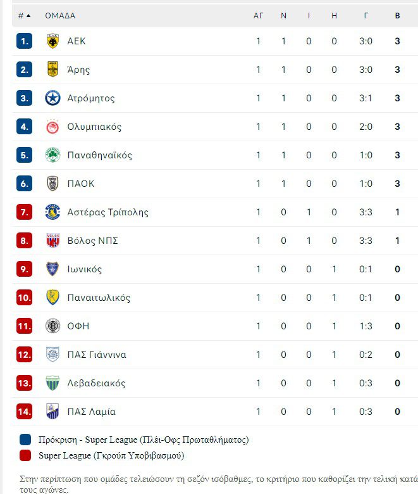Image resolution: width=418 pixels, height=494 pixels.
Task: Click the rank 14 position badge
Action: (x=24, y=412)
